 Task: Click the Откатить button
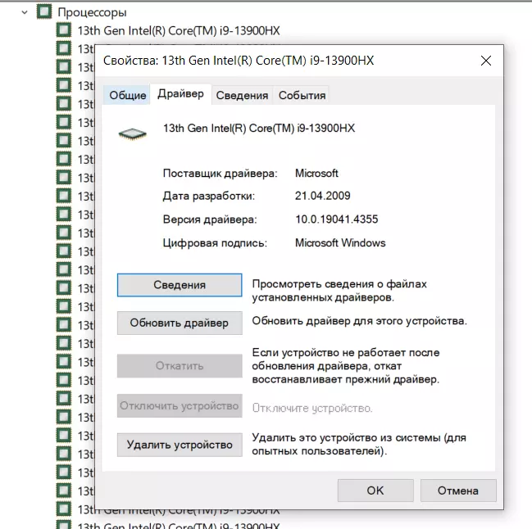pyautogui.click(x=180, y=365)
